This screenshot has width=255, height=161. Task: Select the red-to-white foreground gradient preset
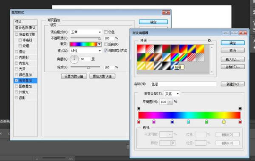(141, 49)
